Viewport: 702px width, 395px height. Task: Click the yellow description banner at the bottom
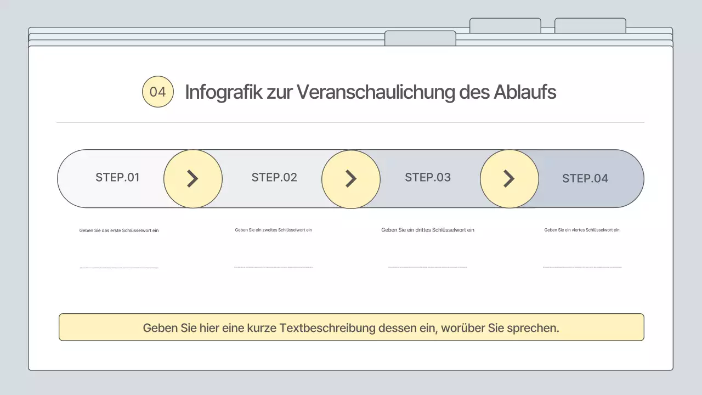pos(351,327)
